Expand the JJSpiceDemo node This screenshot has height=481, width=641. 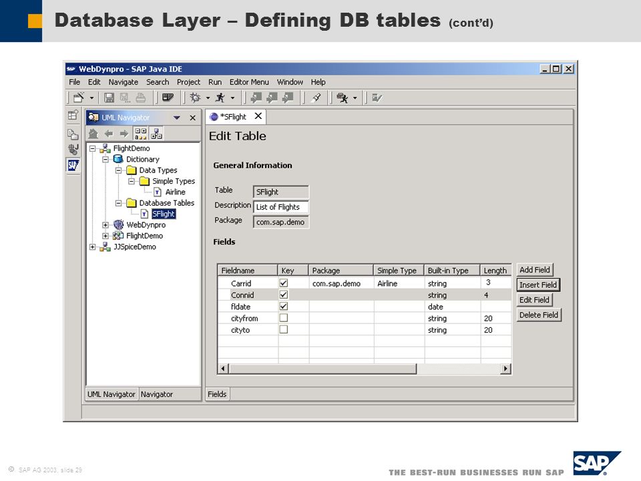pos(92,247)
